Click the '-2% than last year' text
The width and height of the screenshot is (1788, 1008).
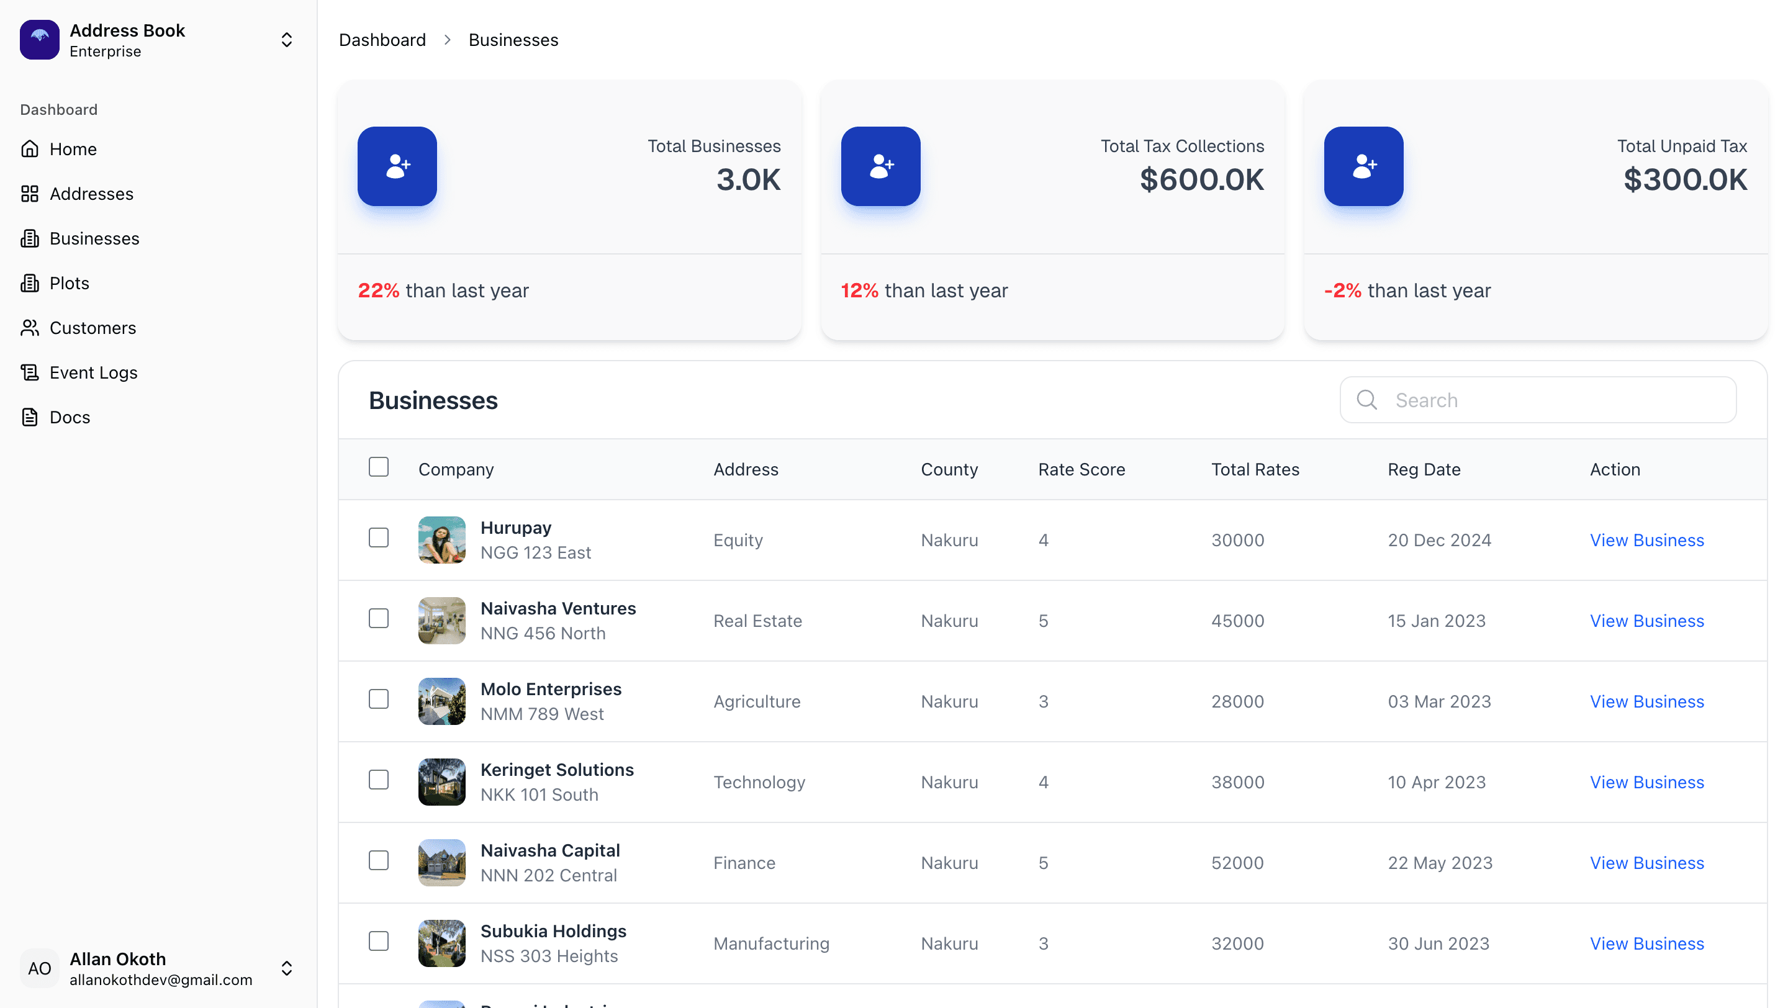point(1407,290)
